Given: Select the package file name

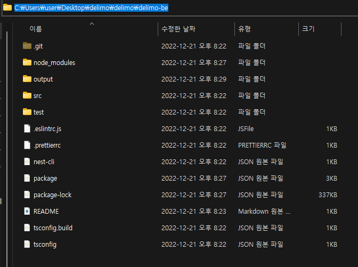Looking at the screenshot, I should 45,179.
